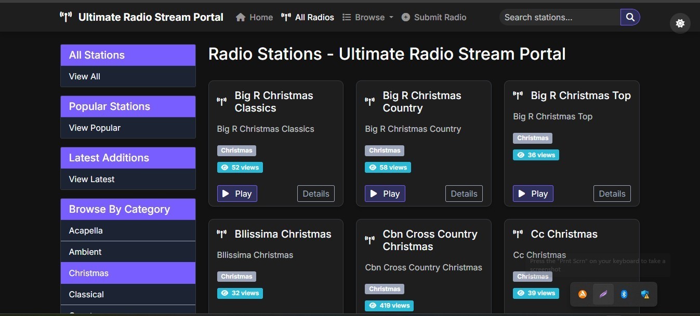Select the Classical category
Image resolution: width=700 pixels, height=316 pixels.
coord(128,294)
